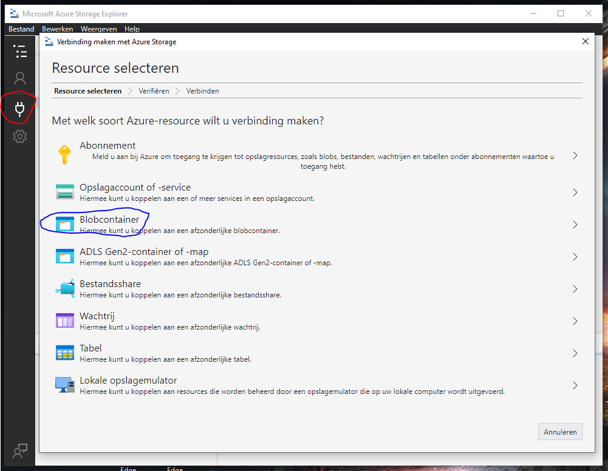Expand the Bestandsshare row chevron
This screenshot has width=608, height=471.
click(575, 289)
